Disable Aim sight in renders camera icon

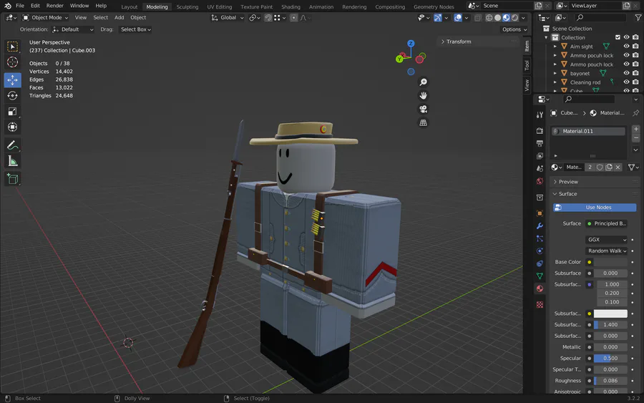point(636,47)
